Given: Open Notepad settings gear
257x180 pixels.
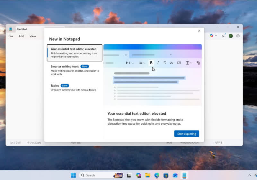Looking at the screenshot, I should pyautogui.click(x=238, y=36).
